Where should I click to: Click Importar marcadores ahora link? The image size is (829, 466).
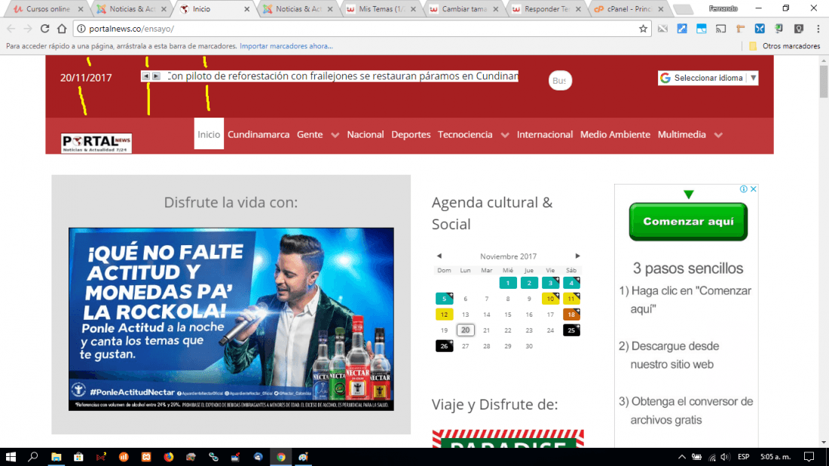(286, 46)
